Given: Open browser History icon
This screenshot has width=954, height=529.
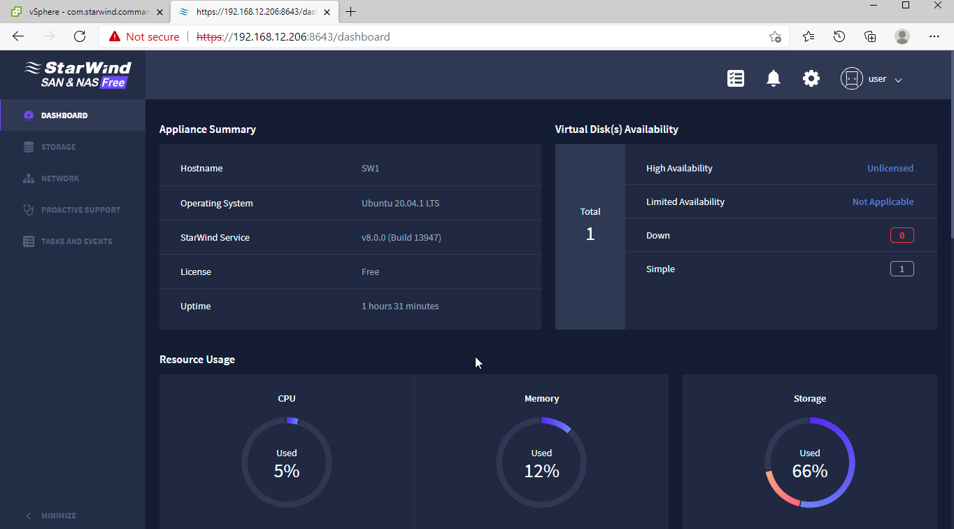Looking at the screenshot, I should click(839, 36).
